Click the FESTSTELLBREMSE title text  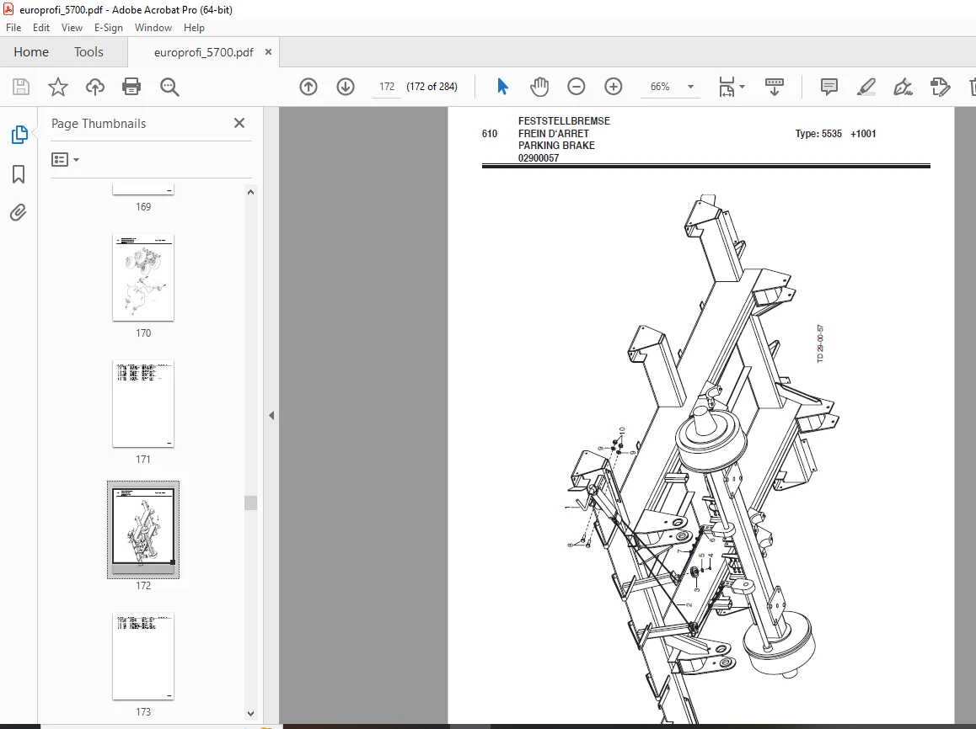tap(564, 121)
